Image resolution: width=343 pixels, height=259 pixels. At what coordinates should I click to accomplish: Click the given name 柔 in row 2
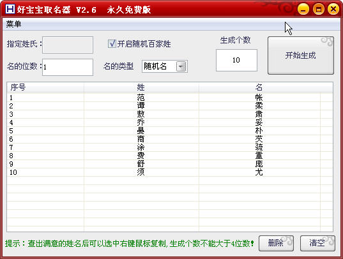[259, 106]
